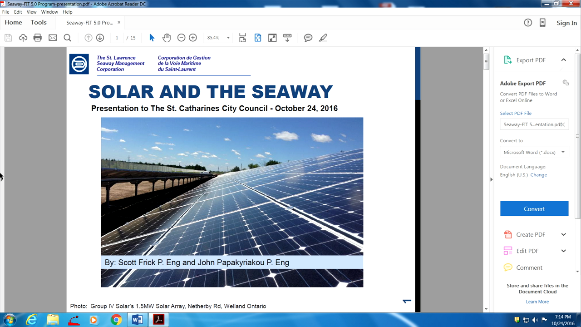The width and height of the screenshot is (581, 327).
Task: Open the Help menu
Action: coord(68,12)
